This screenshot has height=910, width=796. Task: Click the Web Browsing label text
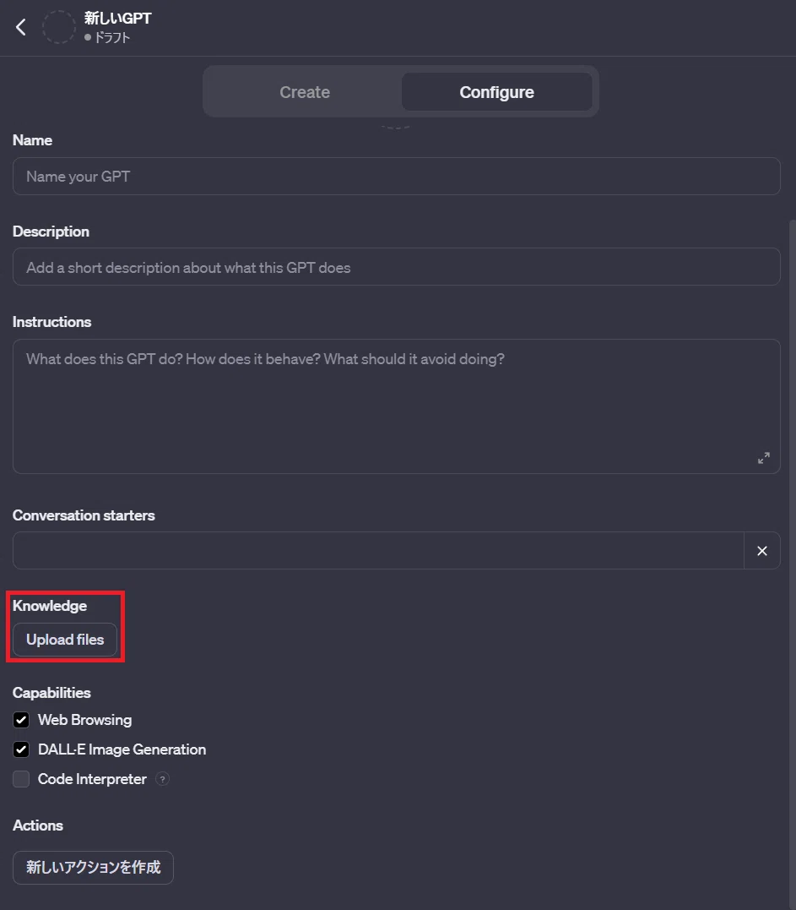click(84, 720)
